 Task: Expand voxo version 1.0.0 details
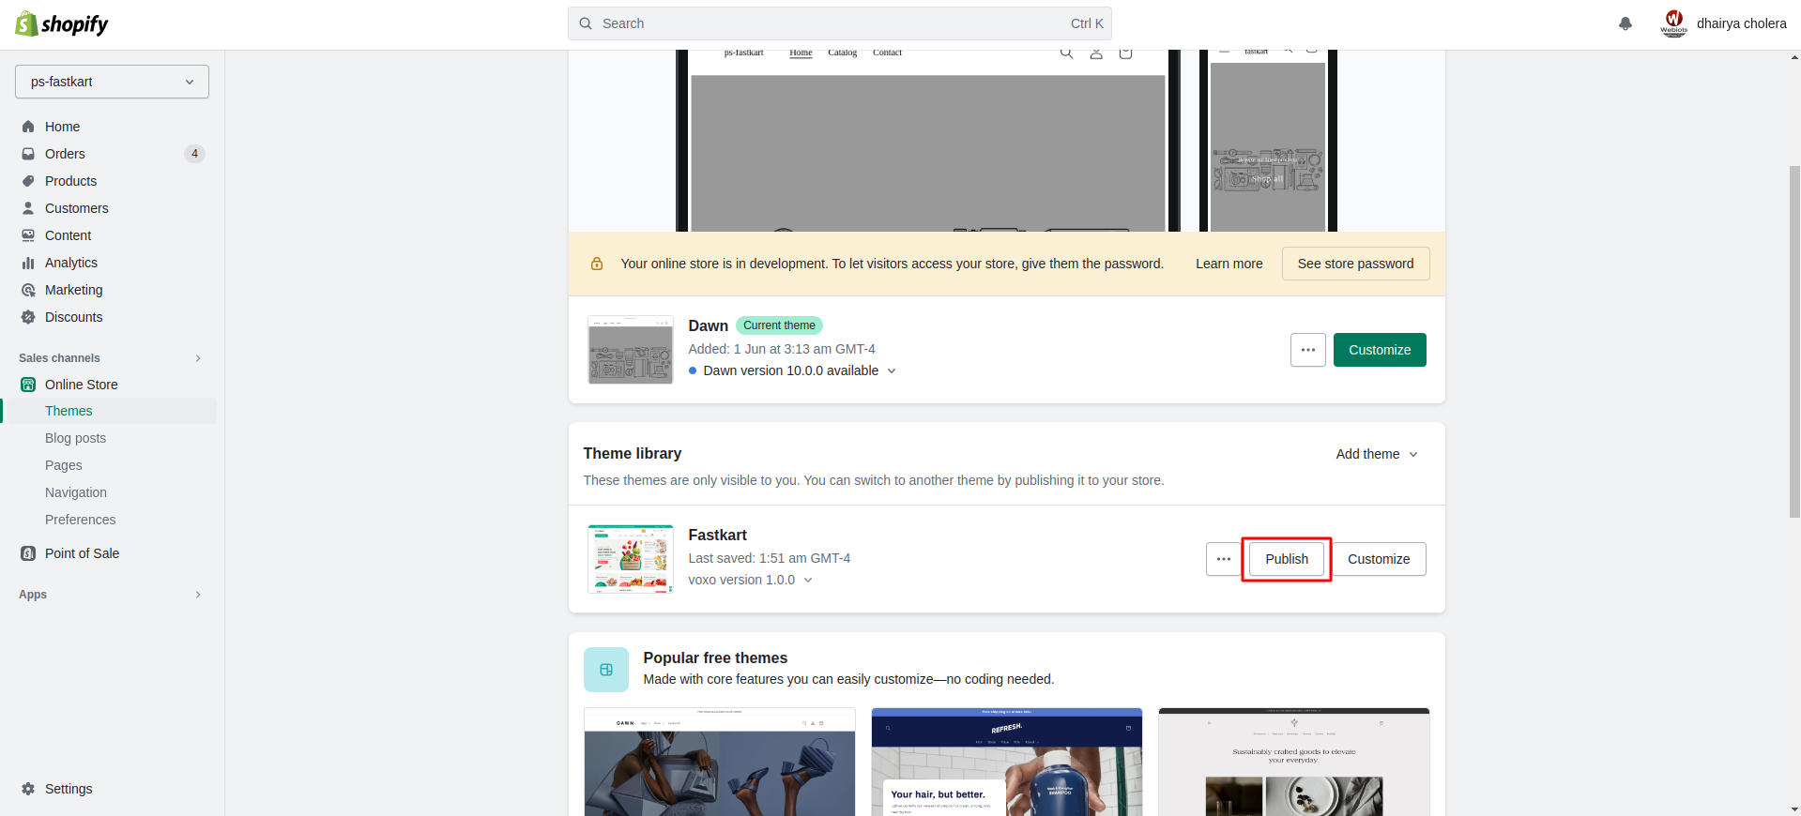point(807,580)
